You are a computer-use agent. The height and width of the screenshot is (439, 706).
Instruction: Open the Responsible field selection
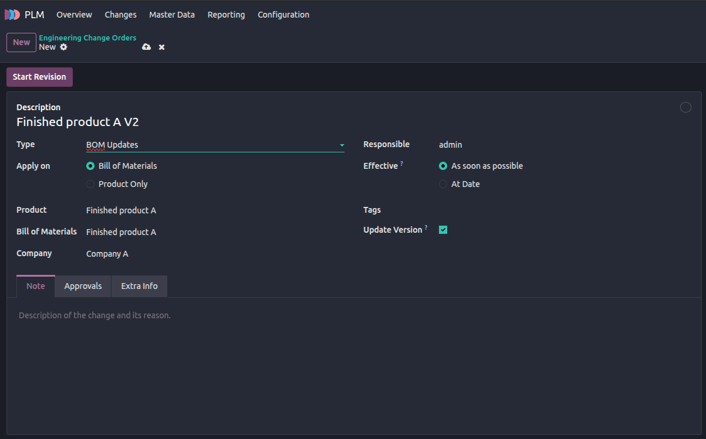pos(565,145)
